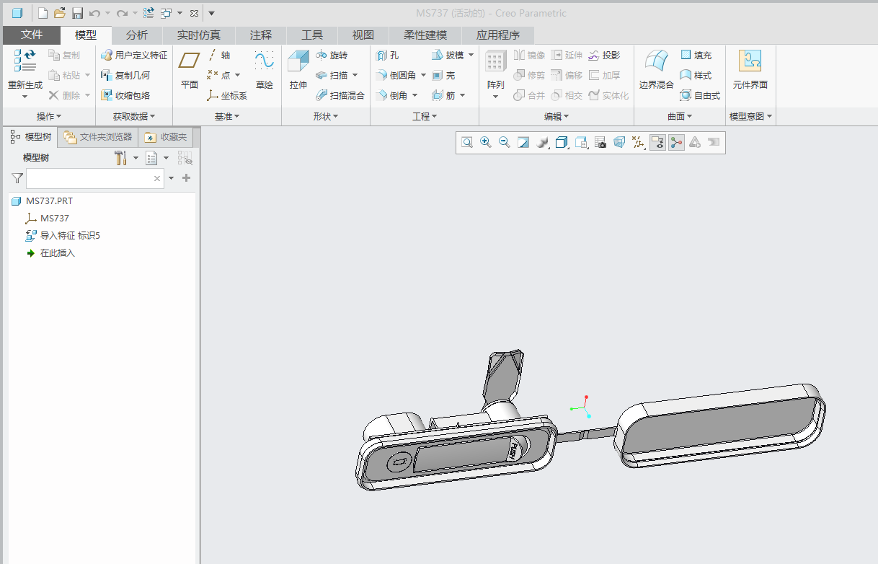This screenshot has width=878, height=564.
Task: Expand the 操作 group dropdown
Action: click(49, 116)
